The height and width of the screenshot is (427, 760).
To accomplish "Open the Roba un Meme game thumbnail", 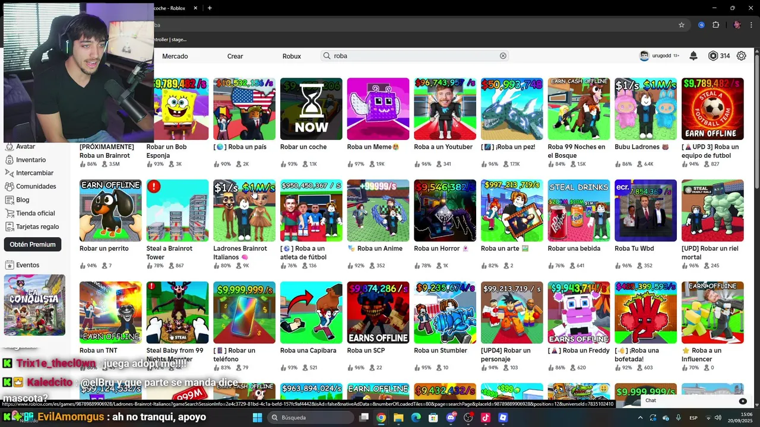I will point(378,109).
